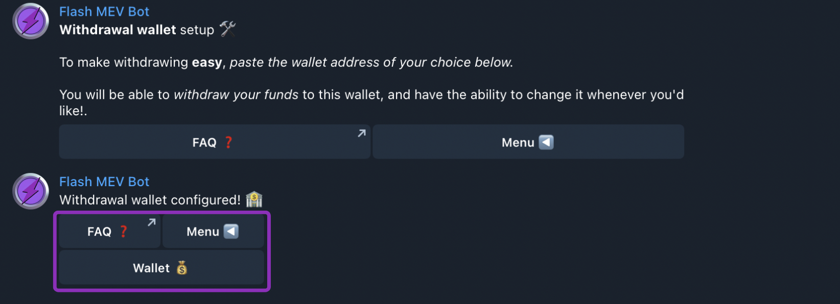Screen dimensions: 840x304
Task: Click the external-link arrow on the small FAQ button
Action: pyautogui.click(x=152, y=222)
